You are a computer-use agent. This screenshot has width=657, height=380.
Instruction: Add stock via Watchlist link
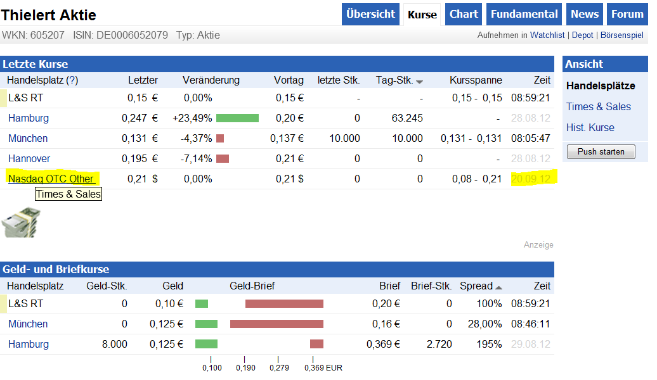[x=547, y=35]
